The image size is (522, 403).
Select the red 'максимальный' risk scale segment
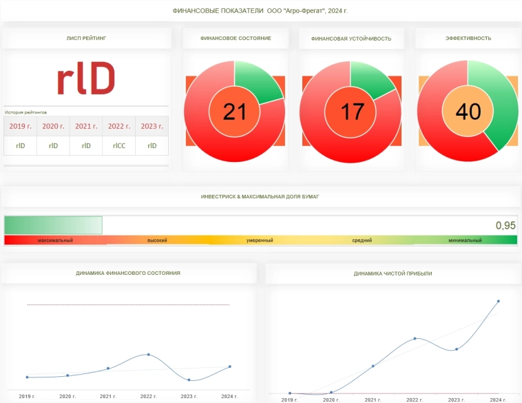tap(55, 240)
